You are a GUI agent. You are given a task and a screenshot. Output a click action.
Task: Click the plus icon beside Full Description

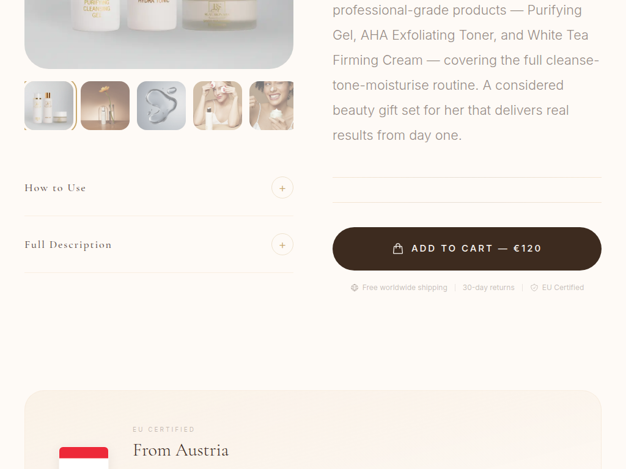pos(282,244)
